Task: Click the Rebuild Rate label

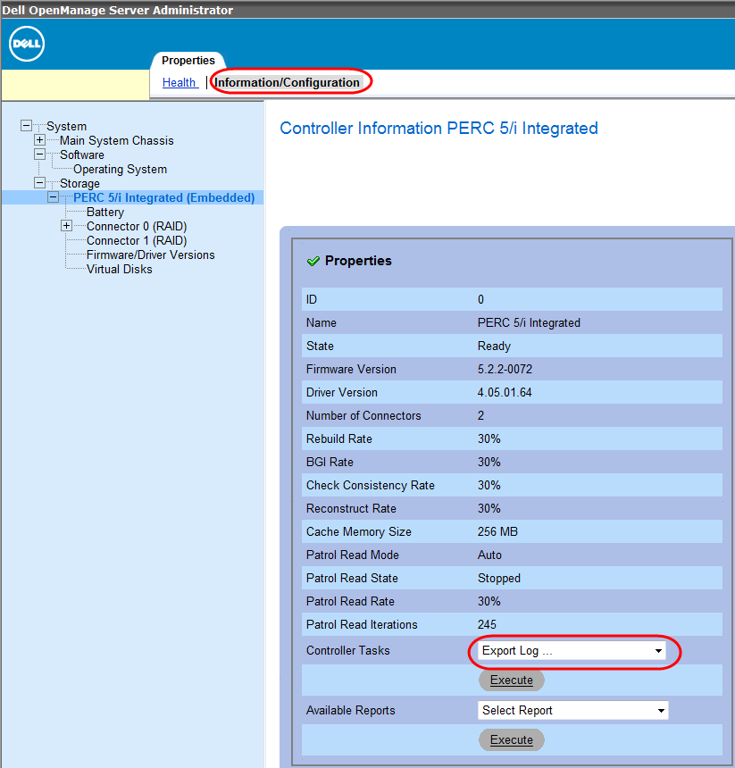Action: point(338,438)
